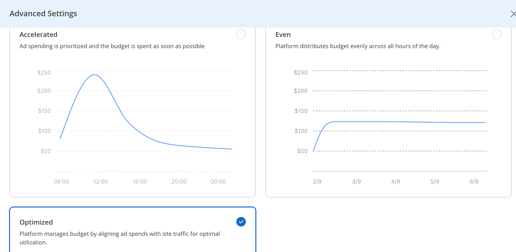Click the 16:00 label in Accelerated chart
Screen dimensions: 516x252
[140, 182]
